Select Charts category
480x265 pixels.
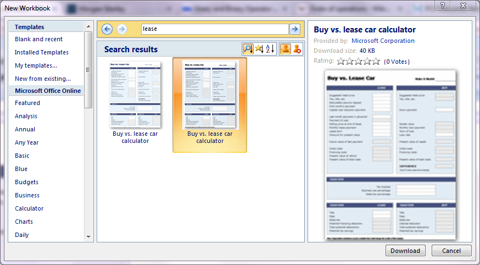[24, 222]
